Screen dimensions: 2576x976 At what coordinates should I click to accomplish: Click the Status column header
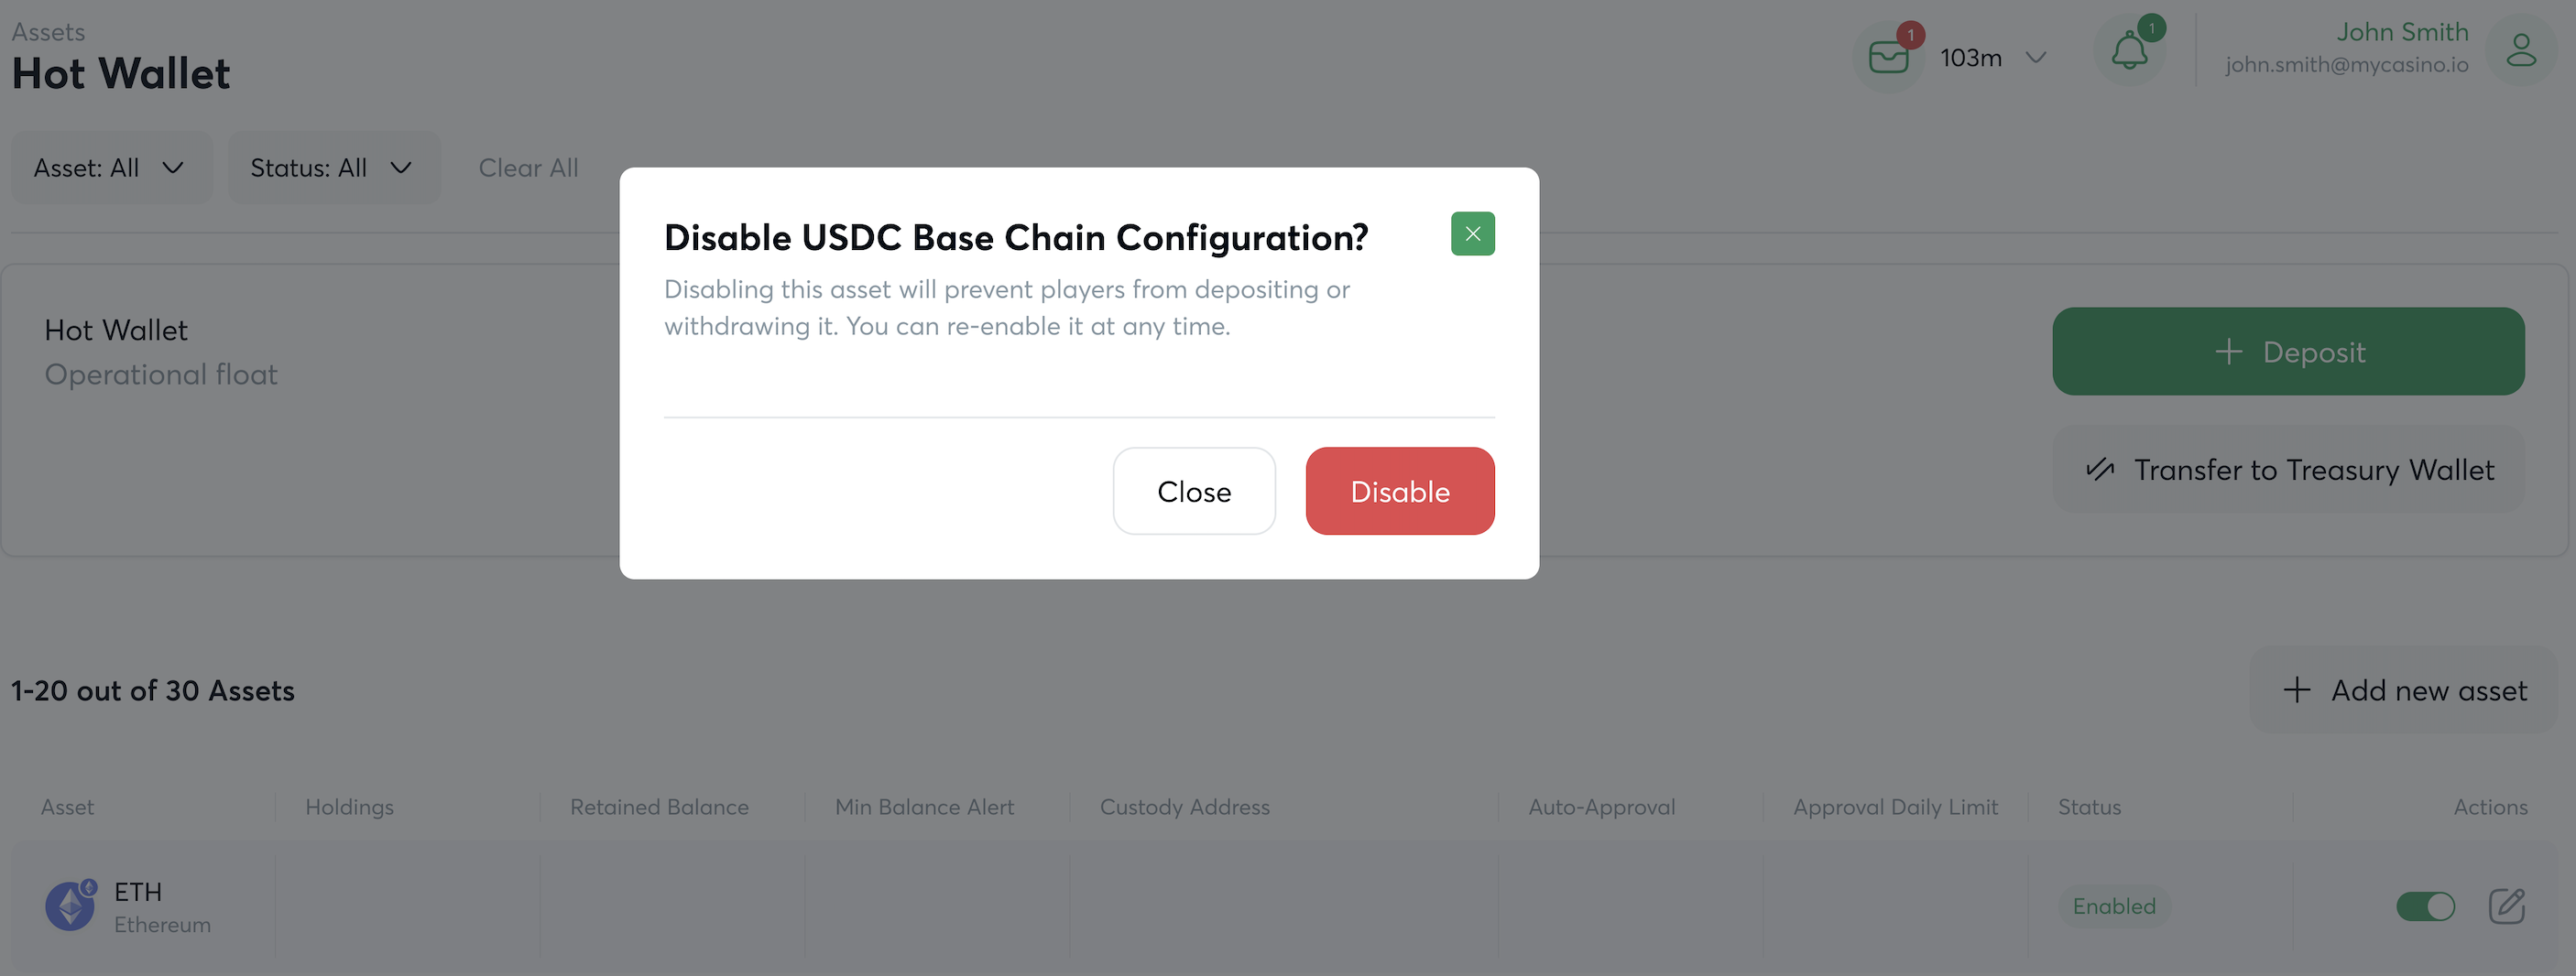(2089, 808)
